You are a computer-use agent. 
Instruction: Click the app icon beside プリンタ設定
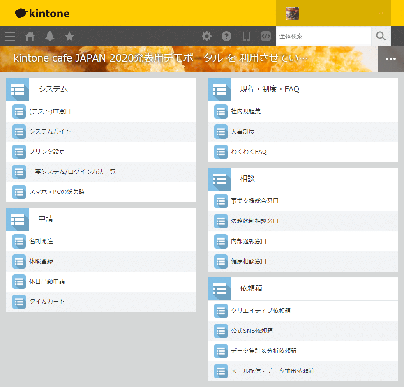[19, 152]
